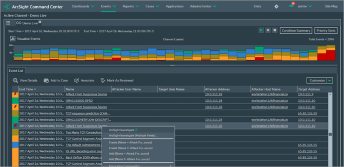Open the notifications icon with red badge
This screenshot has height=167, width=344.
291,6
